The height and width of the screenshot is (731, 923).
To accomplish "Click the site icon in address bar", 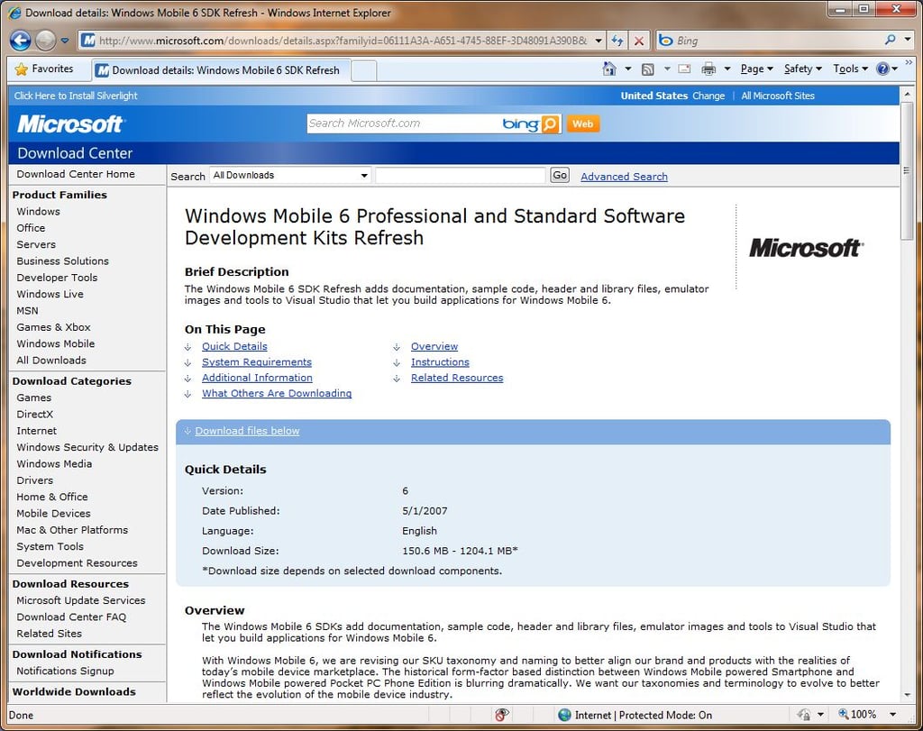I will [x=88, y=41].
